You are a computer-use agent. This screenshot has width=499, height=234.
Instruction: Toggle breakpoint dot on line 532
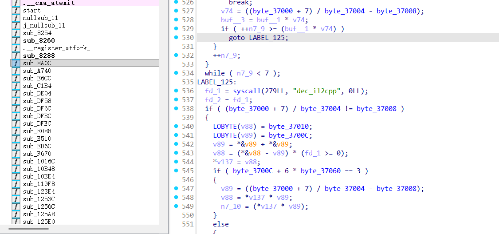click(176, 56)
